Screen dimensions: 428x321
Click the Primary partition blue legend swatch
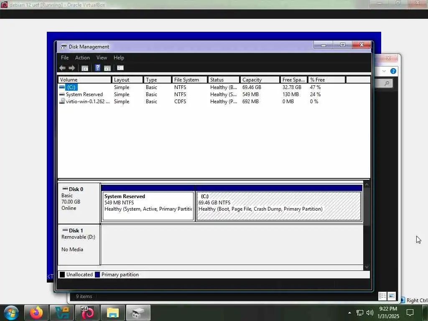(x=97, y=275)
